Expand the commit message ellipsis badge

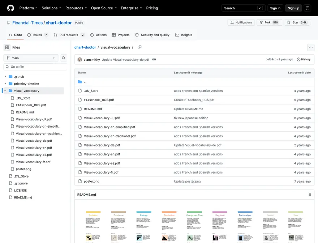[x=154, y=59]
